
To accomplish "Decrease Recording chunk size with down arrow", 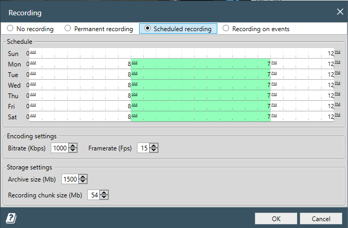I will pyautogui.click(x=104, y=197).
